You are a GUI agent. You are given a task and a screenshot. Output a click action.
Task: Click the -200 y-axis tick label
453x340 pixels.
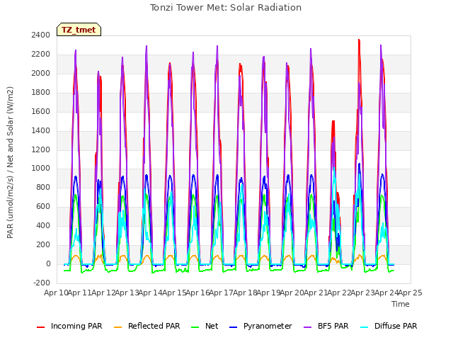point(42,283)
